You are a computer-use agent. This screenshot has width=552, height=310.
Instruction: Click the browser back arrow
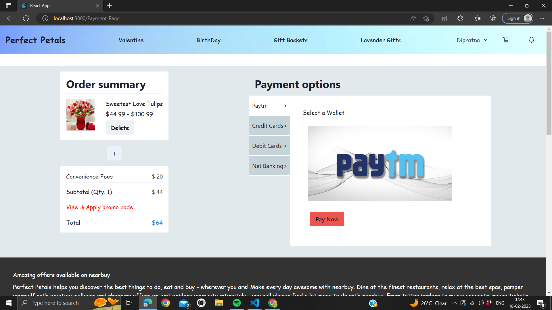click(x=10, y=18)
